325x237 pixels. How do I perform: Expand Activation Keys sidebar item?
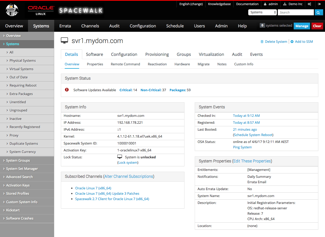27,185
